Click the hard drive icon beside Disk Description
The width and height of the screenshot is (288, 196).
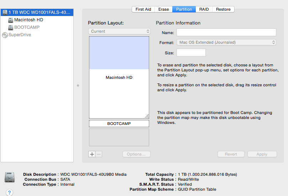[10, 177]
